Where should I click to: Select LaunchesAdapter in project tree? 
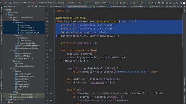click(x=23, y=74)
